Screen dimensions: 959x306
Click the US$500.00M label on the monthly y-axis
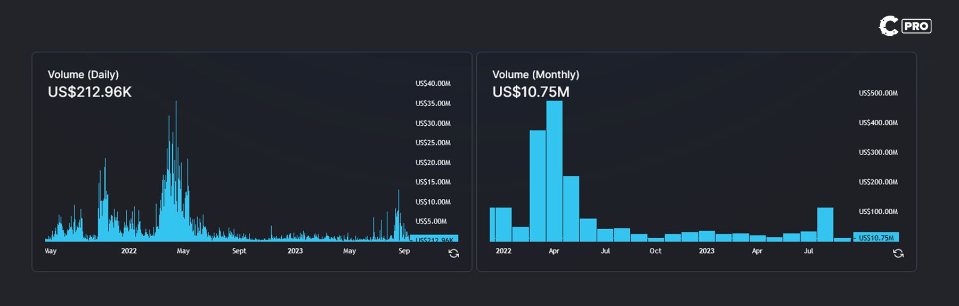point(878,93)
